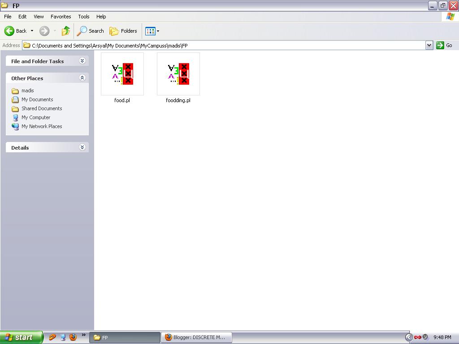The height and width of the screenshot is (344, 459).
Task: Click the food.pl file name label
Action: [x=122, y=100]
